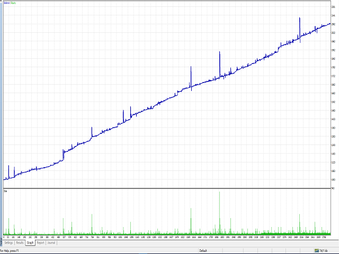Click the connection status icon in status bar
The image size is (339, 254).
(317, 251)
